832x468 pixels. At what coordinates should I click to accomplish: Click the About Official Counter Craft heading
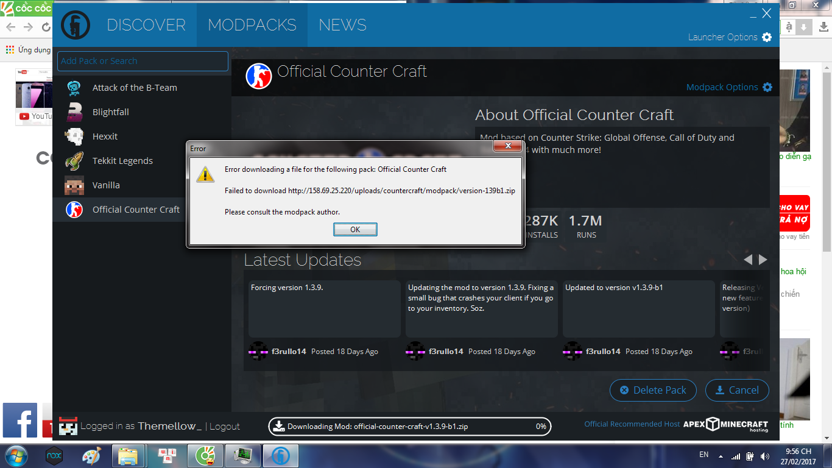tap(574, 115)
